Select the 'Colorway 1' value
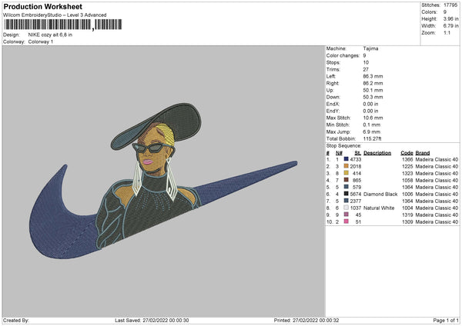 coord(41,42)
